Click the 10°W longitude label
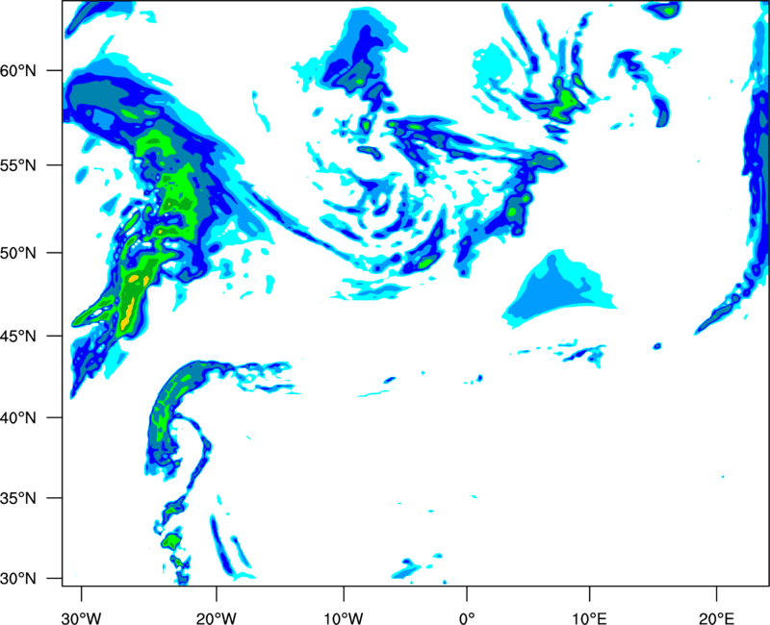The image size is (770, 625). [x=344, y=618]
